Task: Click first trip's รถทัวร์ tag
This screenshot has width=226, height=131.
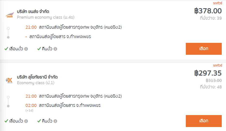Action: [x=218, y=3]
